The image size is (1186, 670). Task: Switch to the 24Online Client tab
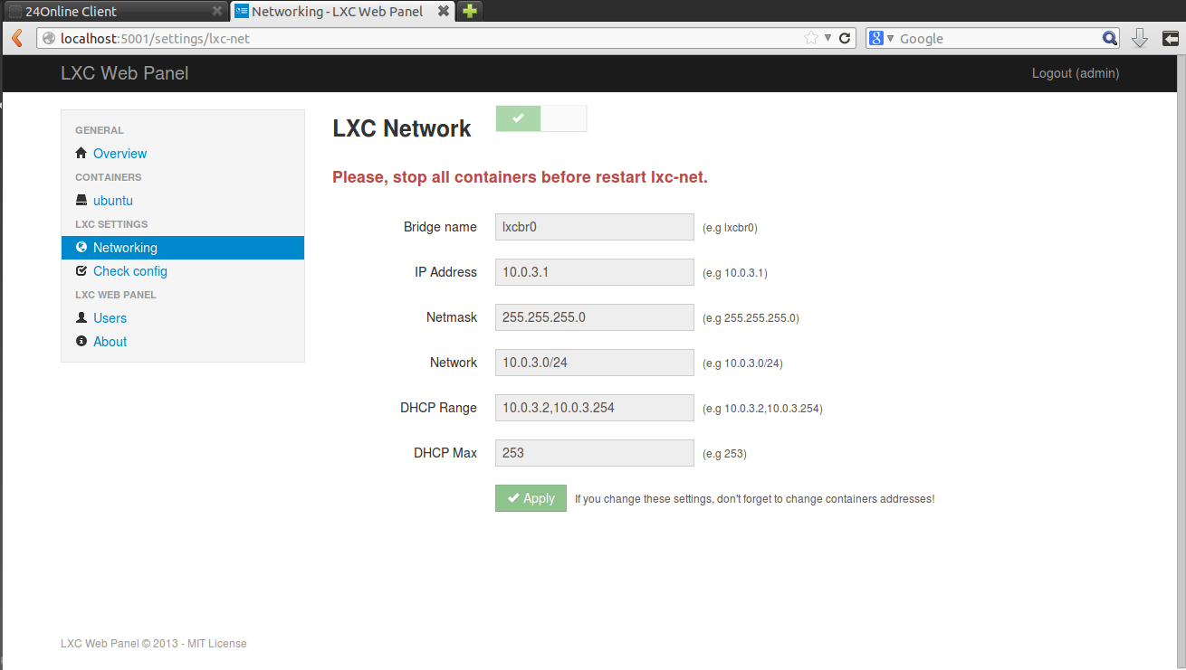(109, 12)
